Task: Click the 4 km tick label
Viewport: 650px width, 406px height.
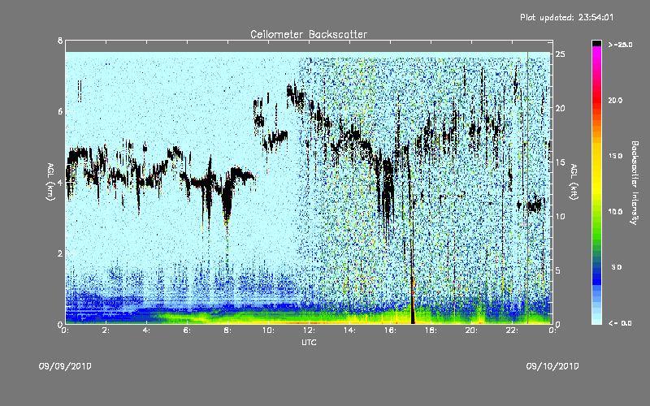Action: [x=60, y=182]
